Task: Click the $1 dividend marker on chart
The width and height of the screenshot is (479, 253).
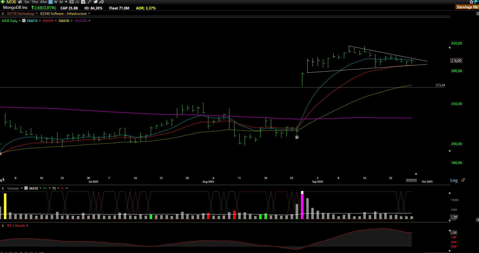Action: tap(297, 137)
